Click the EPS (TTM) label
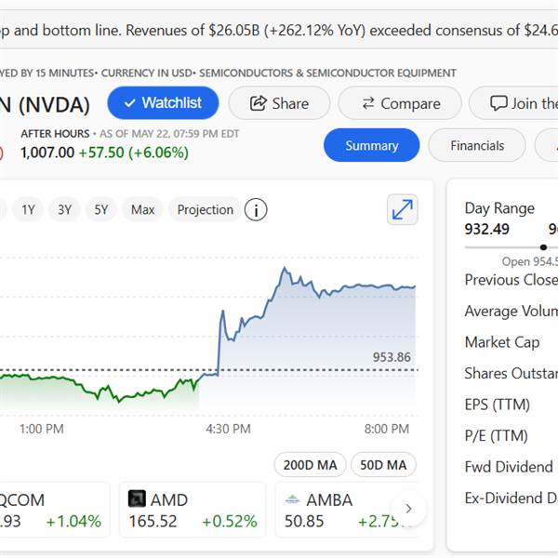Image resolution: width=558 pixels, height=558 pixels. (498, 405)
